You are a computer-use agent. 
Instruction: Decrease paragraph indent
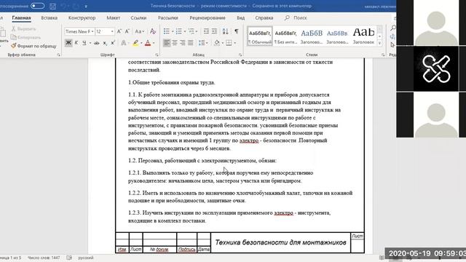[x=206, y=31]
